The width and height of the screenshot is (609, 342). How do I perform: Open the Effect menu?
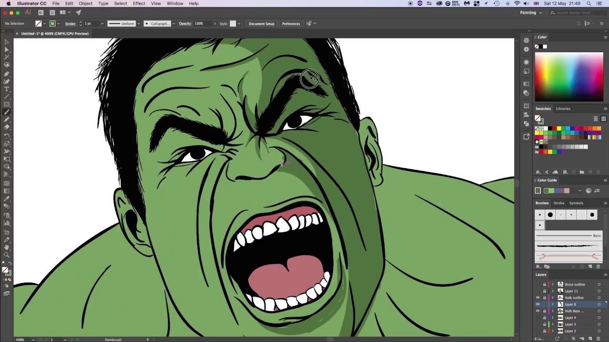139,3
